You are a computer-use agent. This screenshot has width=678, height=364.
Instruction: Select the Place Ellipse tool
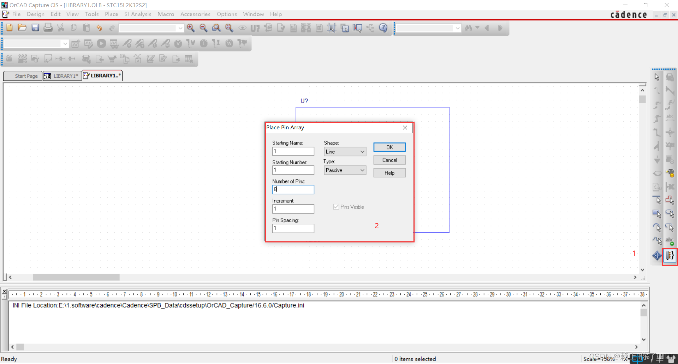(x=670, y=214)
